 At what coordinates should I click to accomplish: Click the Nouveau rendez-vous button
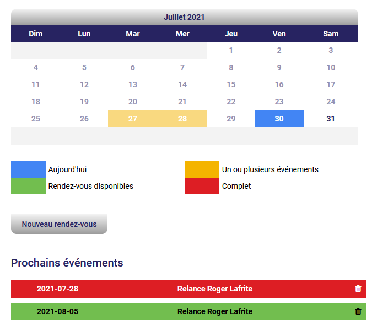point(59,224)
